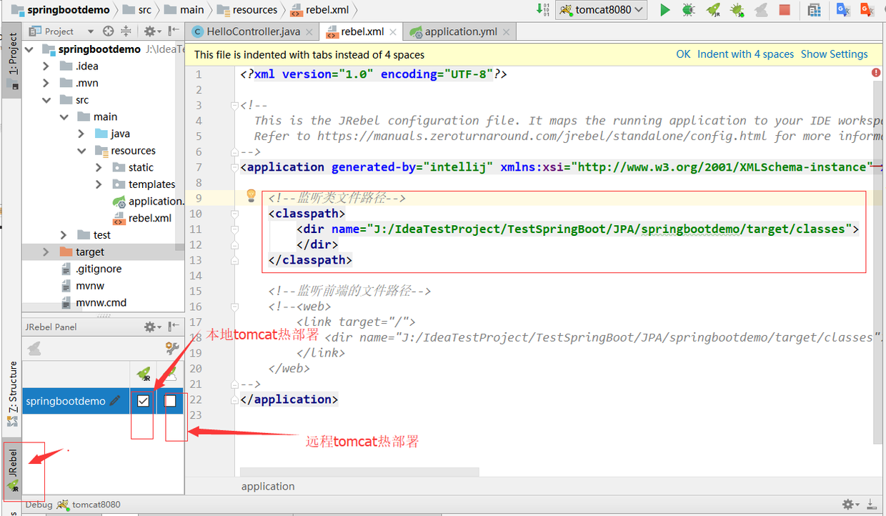
Task: Click the Make Project binary arrow icon
Action: click(x=543, y=10)
